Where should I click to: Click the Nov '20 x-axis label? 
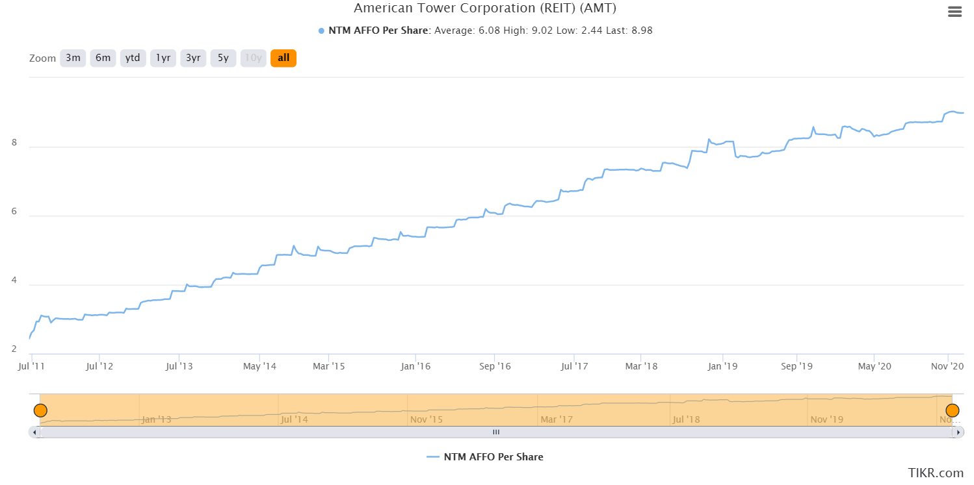tap(947, 366)
